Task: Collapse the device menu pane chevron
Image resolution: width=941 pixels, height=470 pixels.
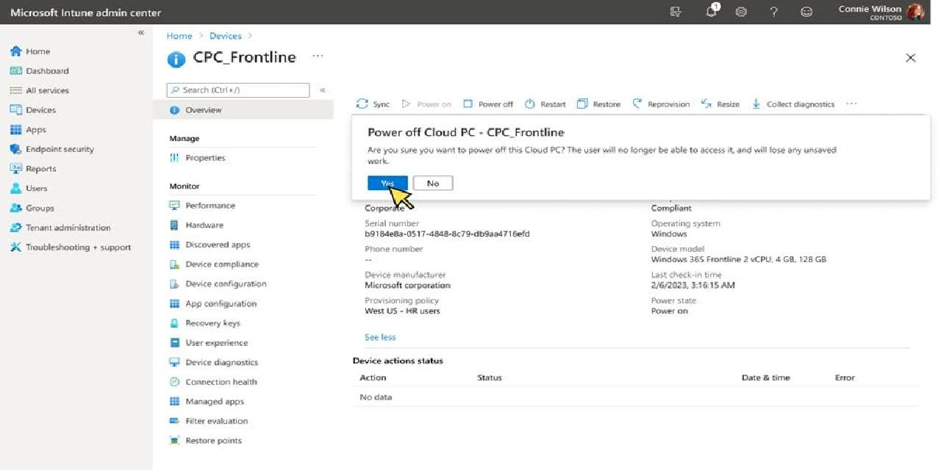Action: [322, 90]
